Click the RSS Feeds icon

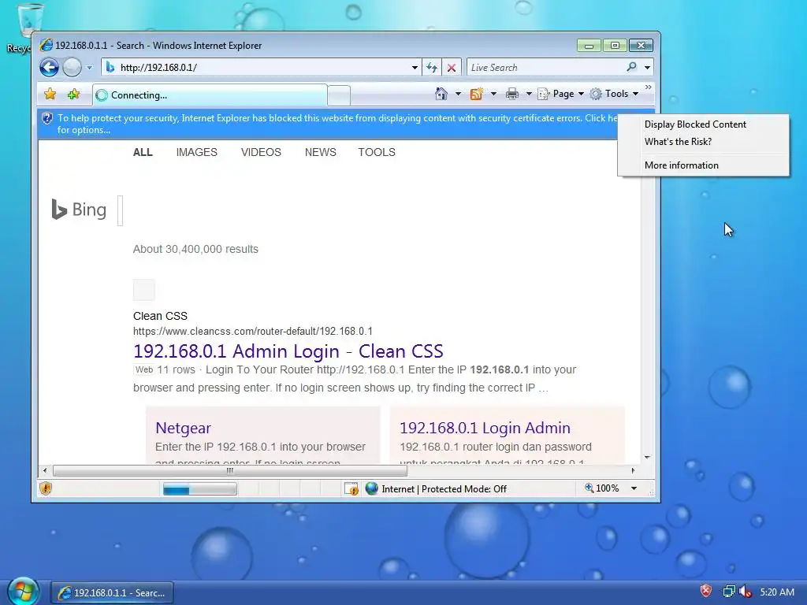pos(476,94)
